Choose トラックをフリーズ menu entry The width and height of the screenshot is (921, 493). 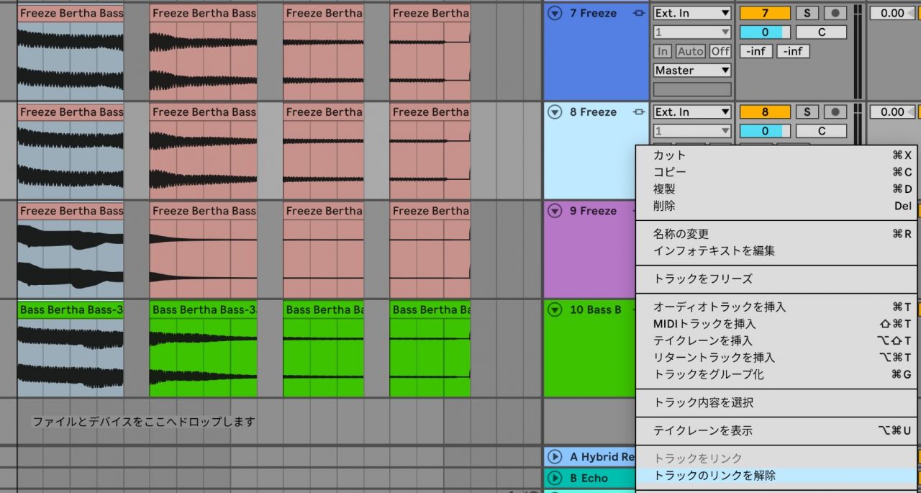(x=777, y=279)
